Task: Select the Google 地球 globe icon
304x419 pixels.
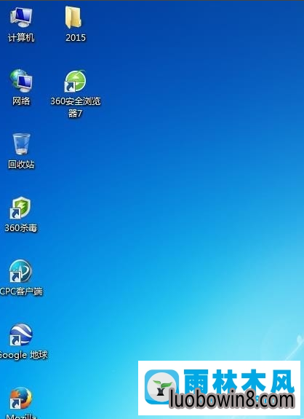Action: [21, 334]
